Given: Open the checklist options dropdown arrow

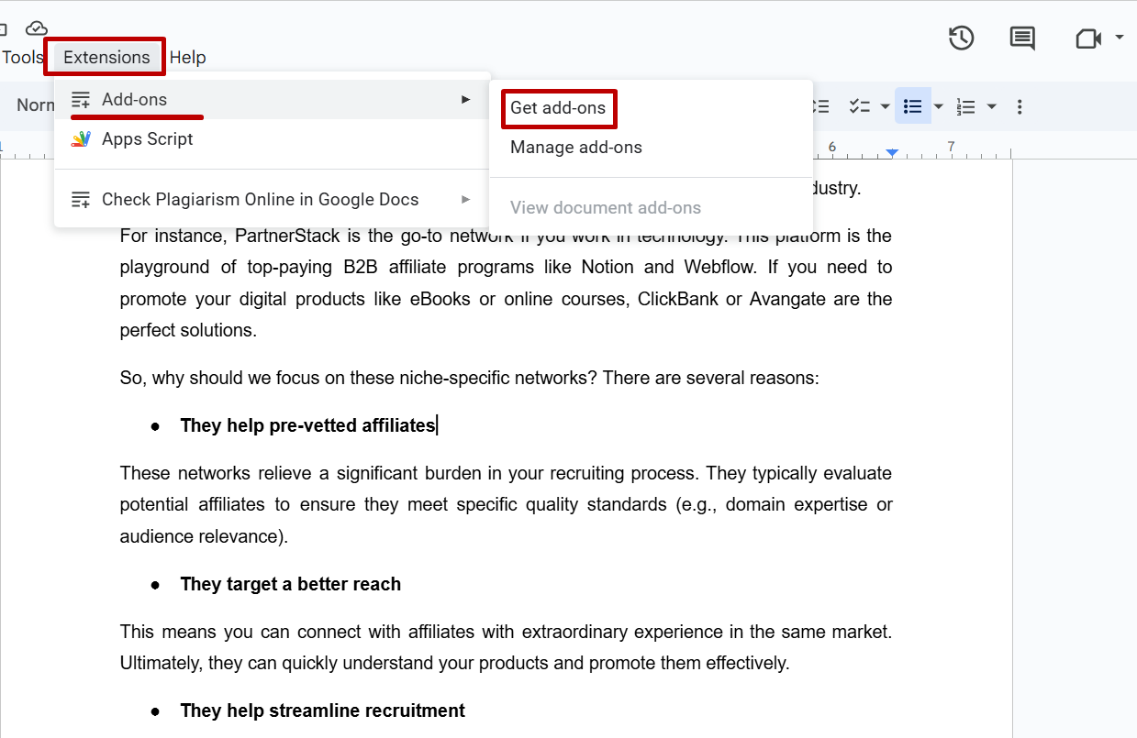Looking at the screenshot, I should (885, 106).
